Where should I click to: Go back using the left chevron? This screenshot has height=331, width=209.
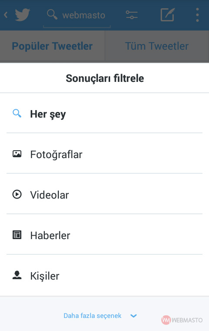pyautogui.click(x=6, y=15)
